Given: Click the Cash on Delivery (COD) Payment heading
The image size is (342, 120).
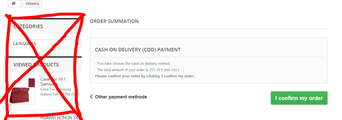Looking at the screenshot, I should (x=138, y=50).
